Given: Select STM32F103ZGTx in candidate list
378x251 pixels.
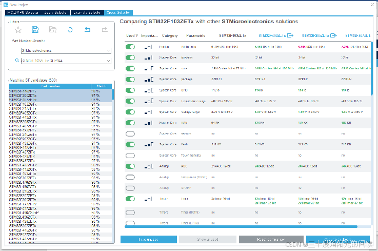Looking at the screenshot, I should [61, 104].
